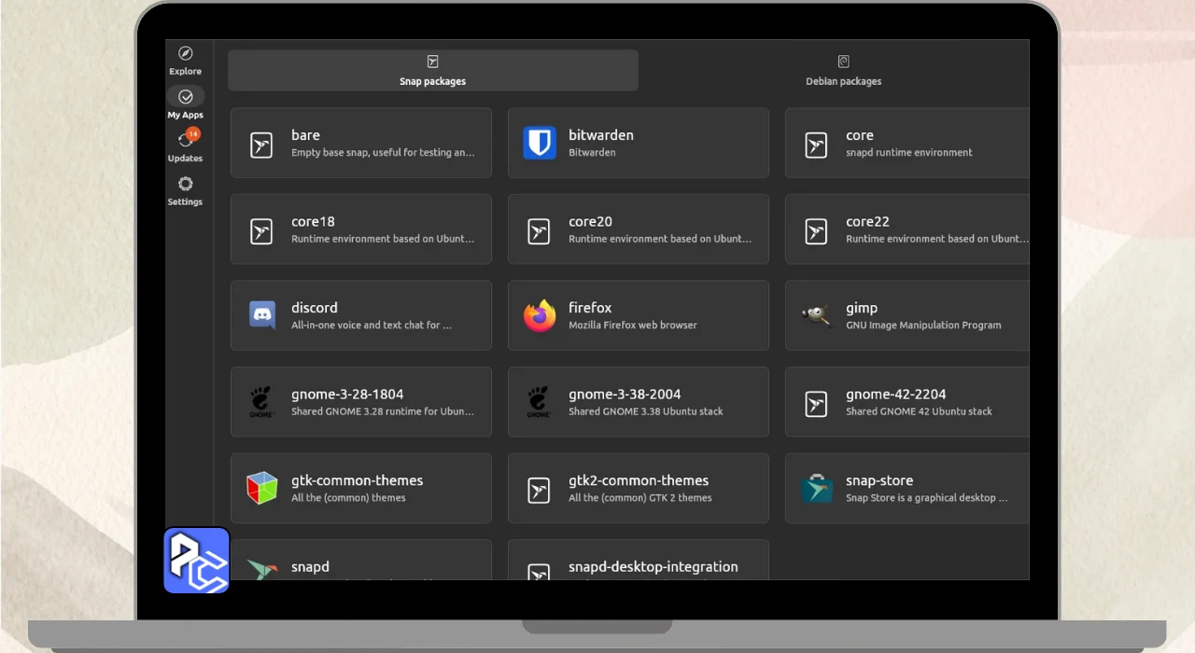The height and width of the screenshot is (653, 1195).
Task: Click the Discord app icon
Action: click(x=262, y=315)
